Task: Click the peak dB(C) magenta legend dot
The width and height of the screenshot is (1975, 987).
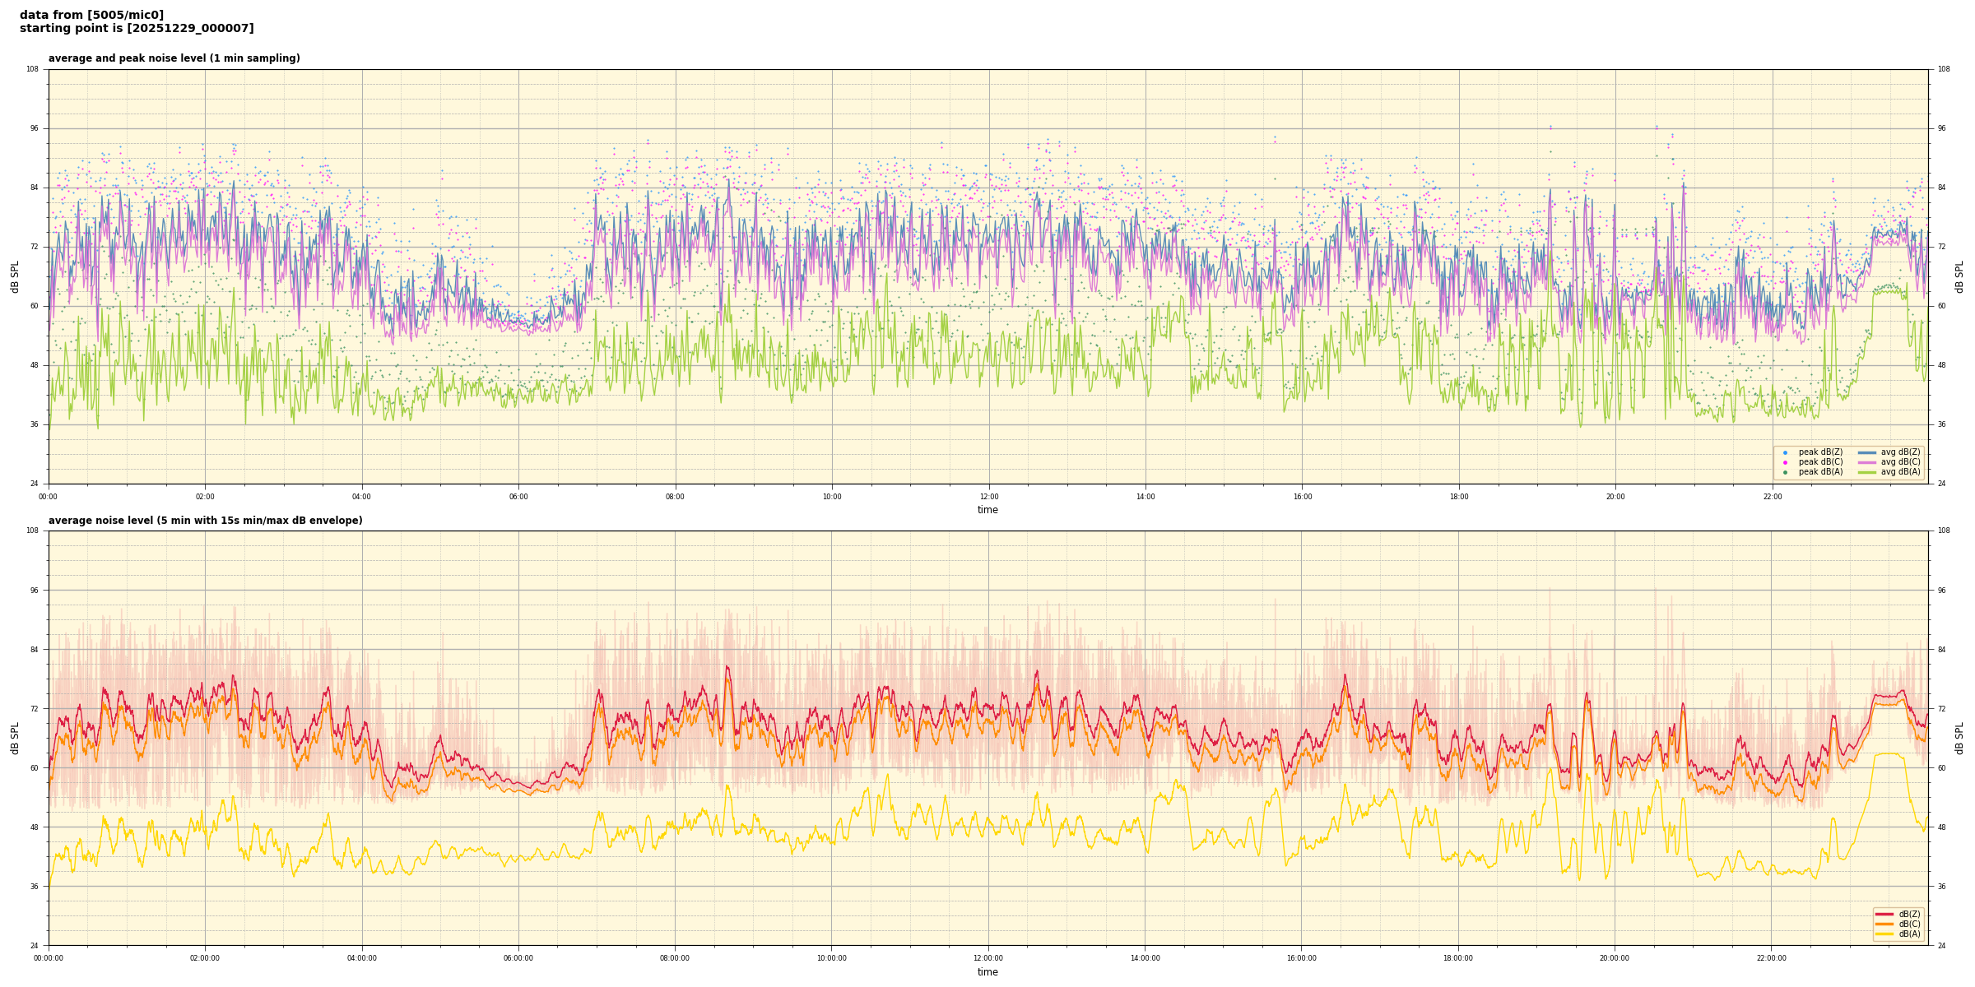Action: pos(1785,462)
